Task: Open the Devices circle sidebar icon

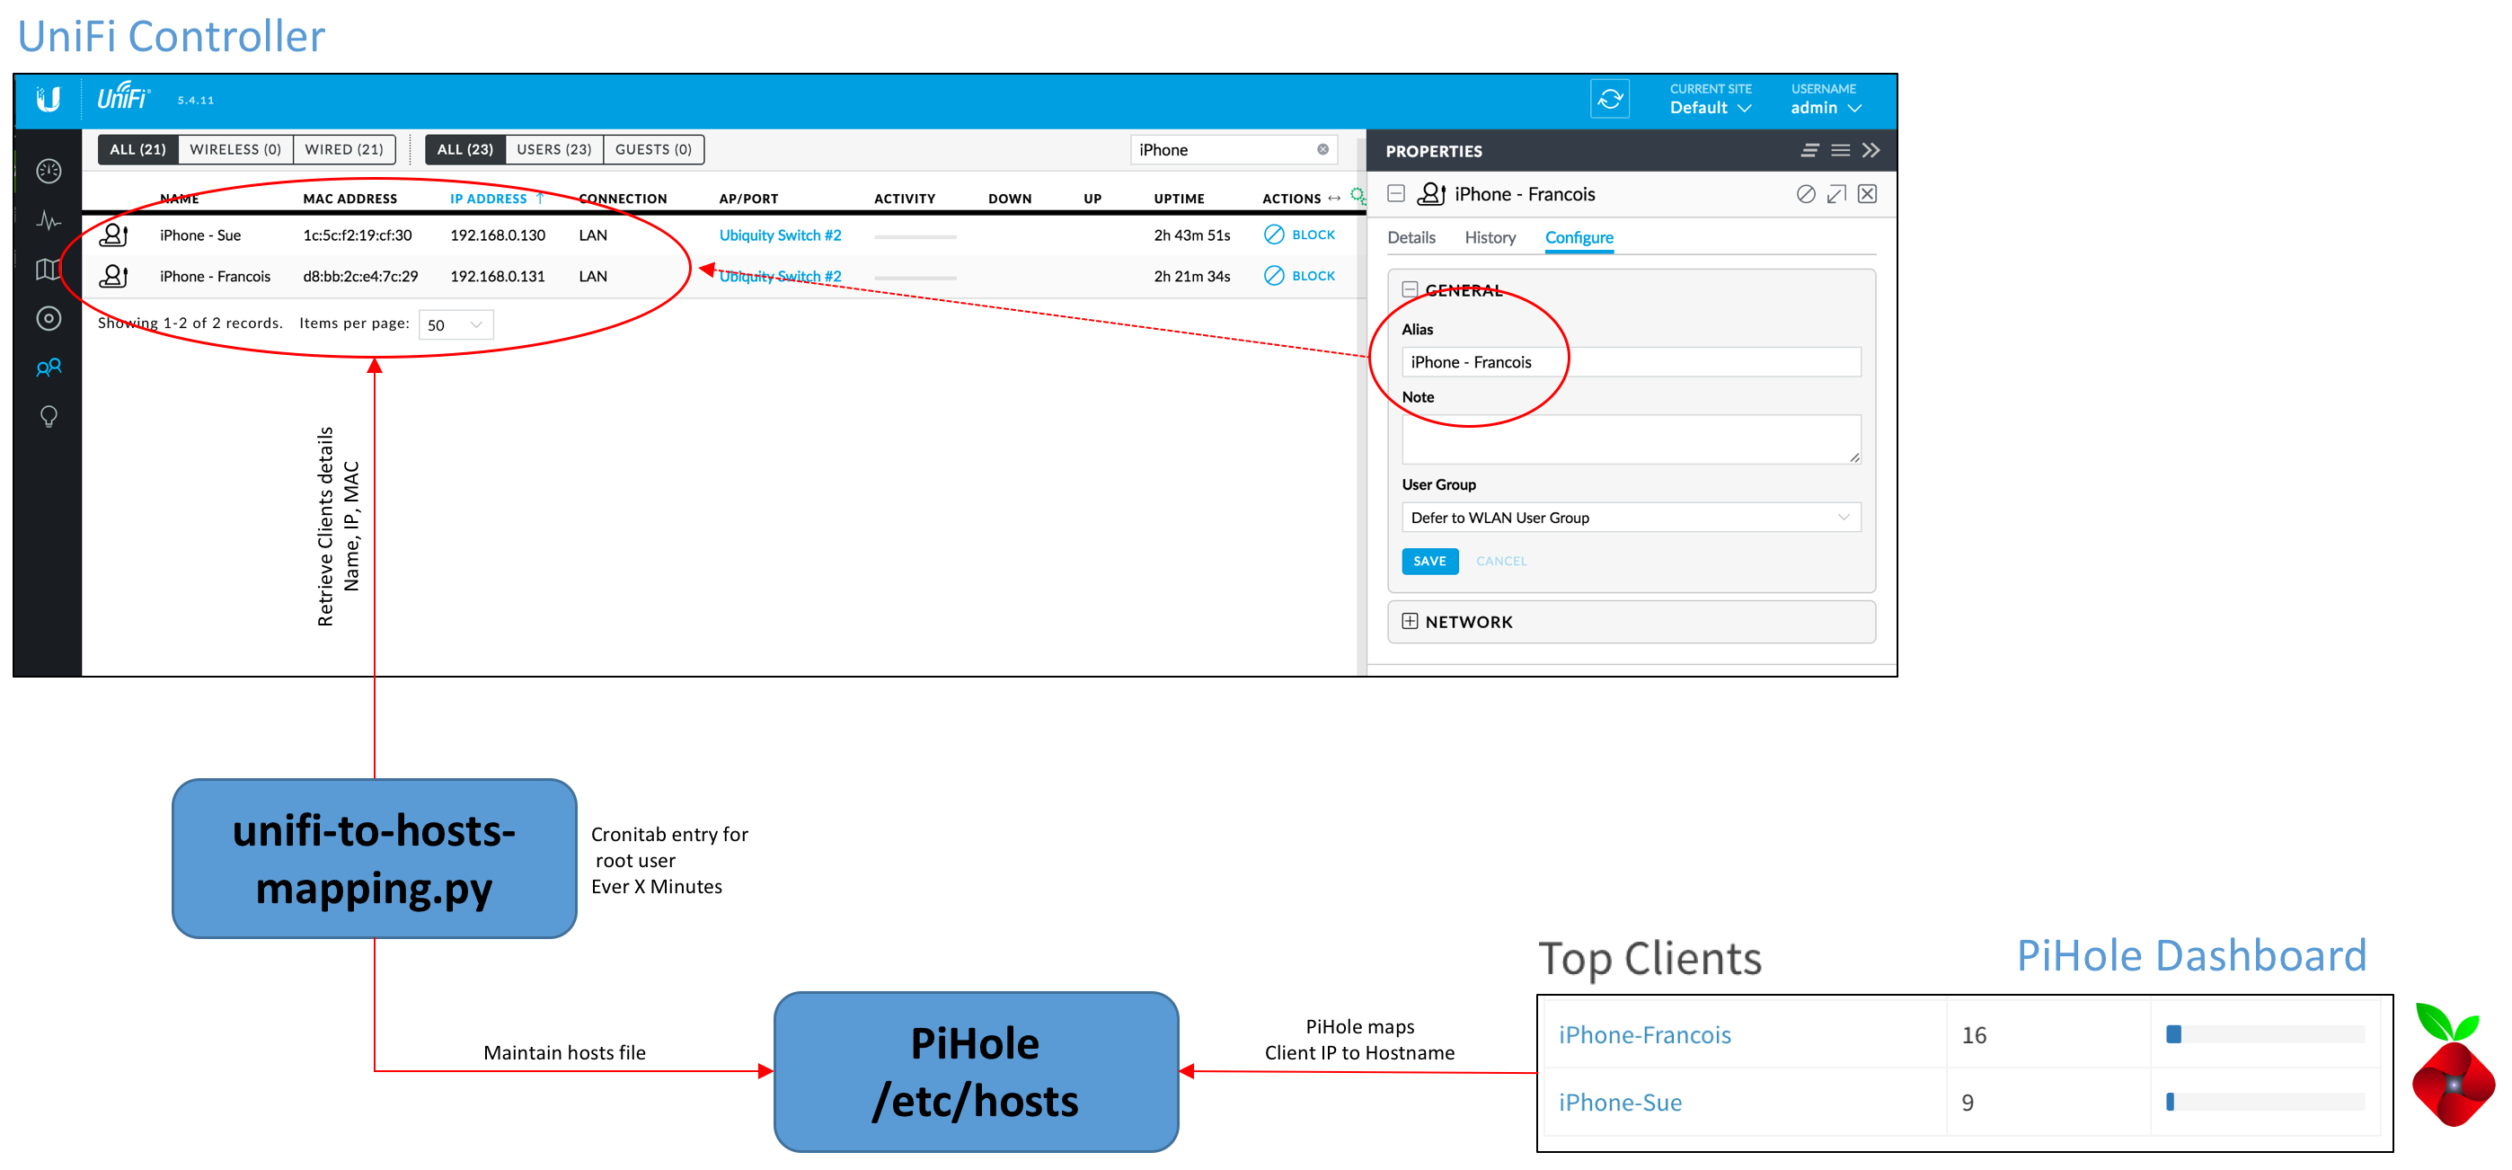Action: [49, 319]
